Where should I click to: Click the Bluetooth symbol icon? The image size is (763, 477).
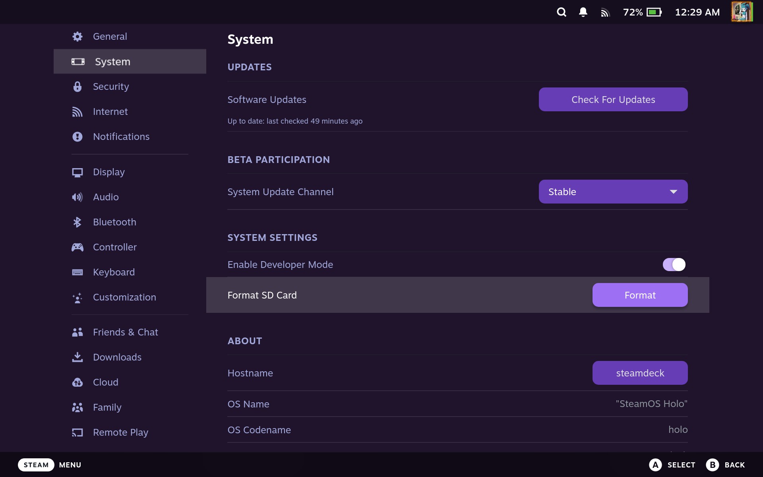(77, 222)
